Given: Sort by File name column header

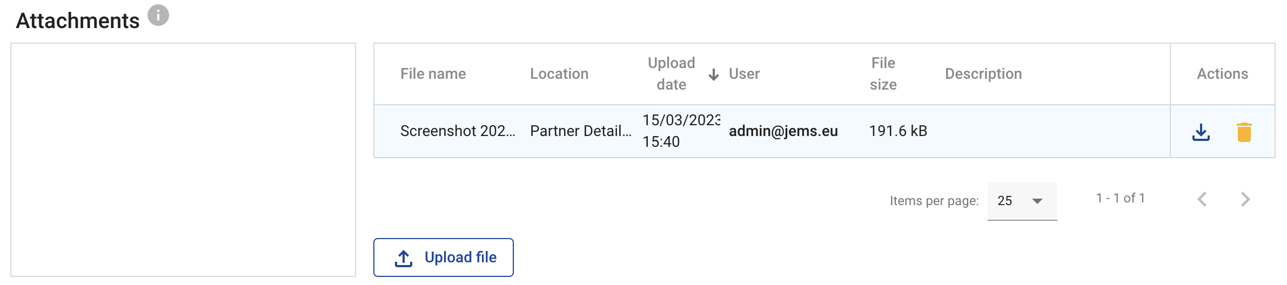Looking at the screenshot, I should coord(433,74).
